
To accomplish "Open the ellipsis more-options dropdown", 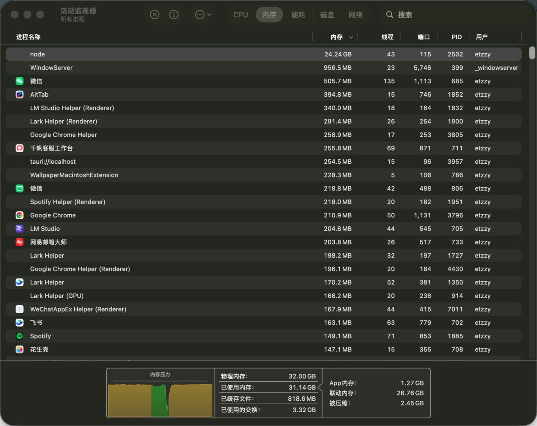I will click(x=203, y=15).
